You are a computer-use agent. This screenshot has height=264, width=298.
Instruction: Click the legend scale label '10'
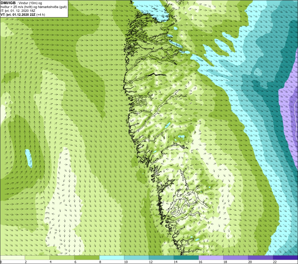point(126,262)
